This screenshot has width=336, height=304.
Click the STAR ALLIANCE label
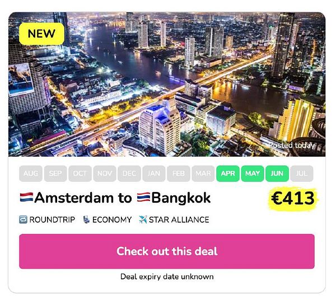[179, 220]
